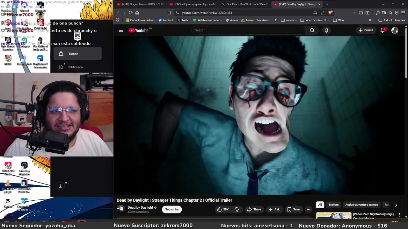Open the Brave Wallet icon
The height and width of the screenshot is (229, 408).
384,13
